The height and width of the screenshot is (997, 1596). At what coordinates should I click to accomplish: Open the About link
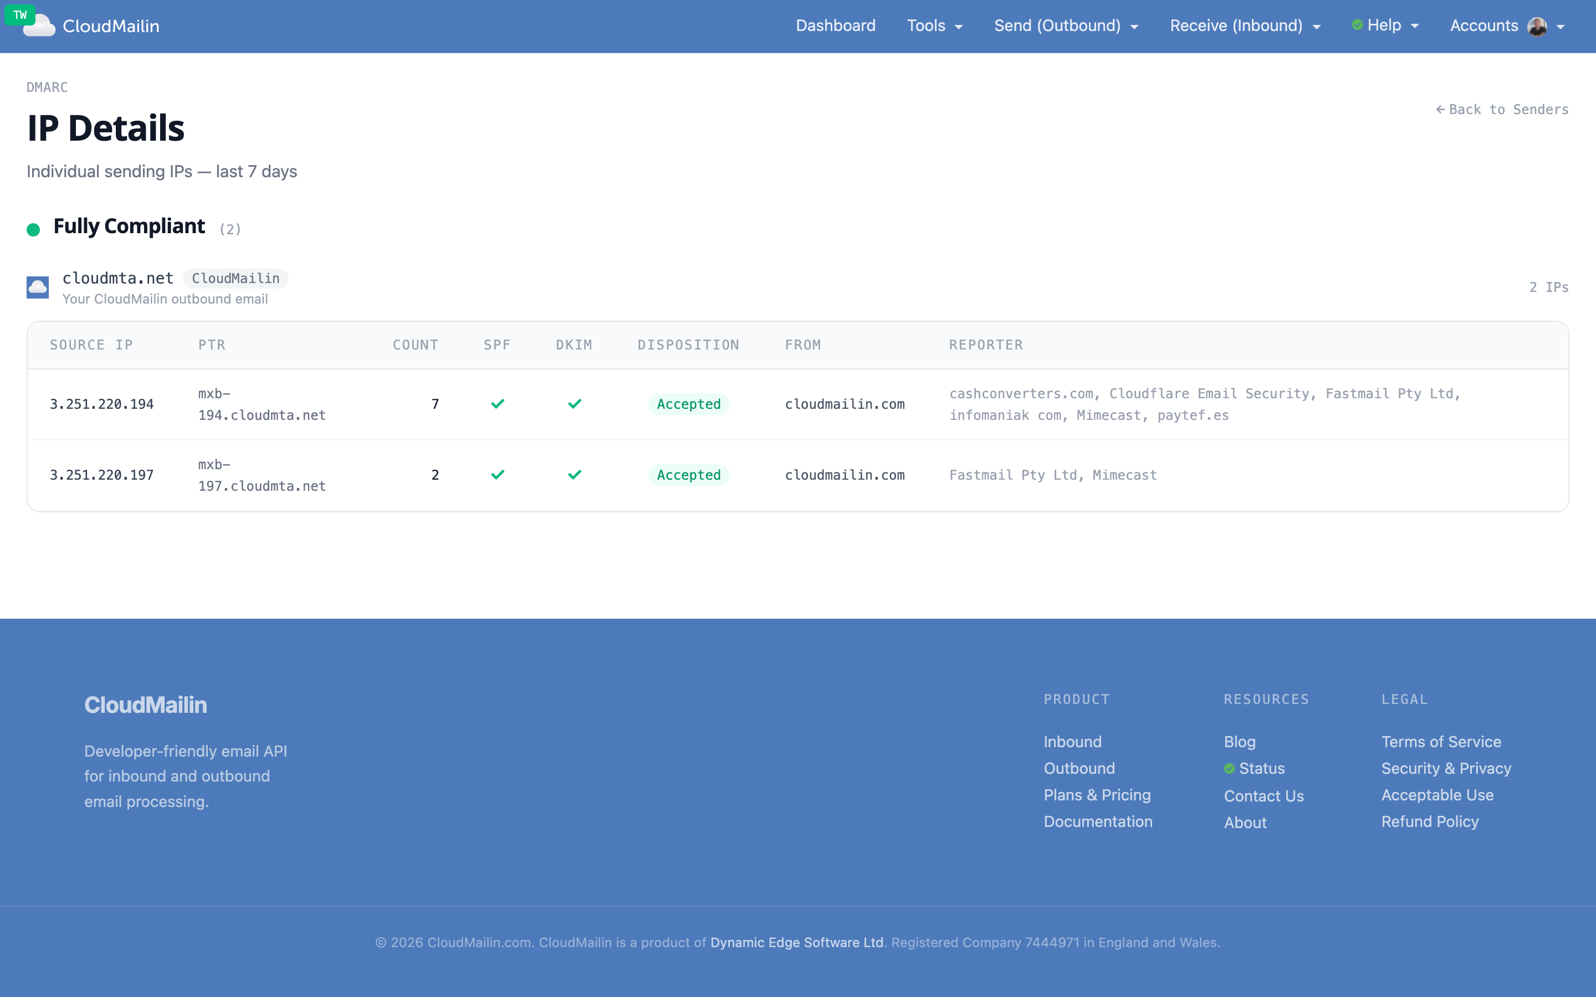click(x=1245, y=823)
